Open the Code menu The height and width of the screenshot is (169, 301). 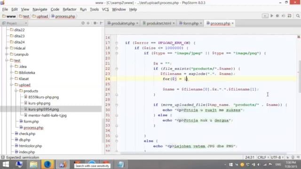(x=55, y=9)
